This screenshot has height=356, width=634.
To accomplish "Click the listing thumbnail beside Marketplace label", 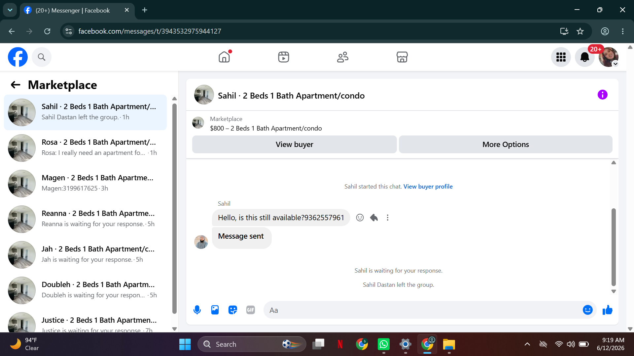I will [x=198, y=123].
